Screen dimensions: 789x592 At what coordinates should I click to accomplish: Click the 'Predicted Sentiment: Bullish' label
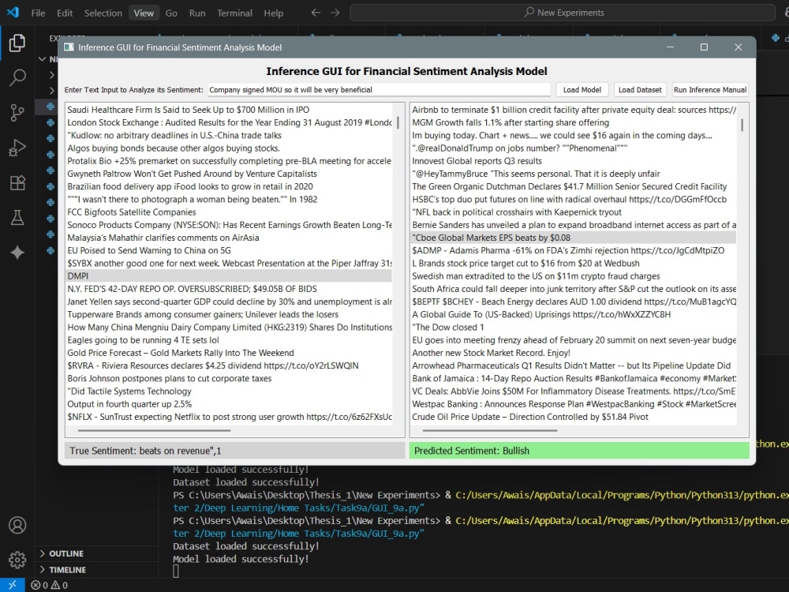click(579, 451)
